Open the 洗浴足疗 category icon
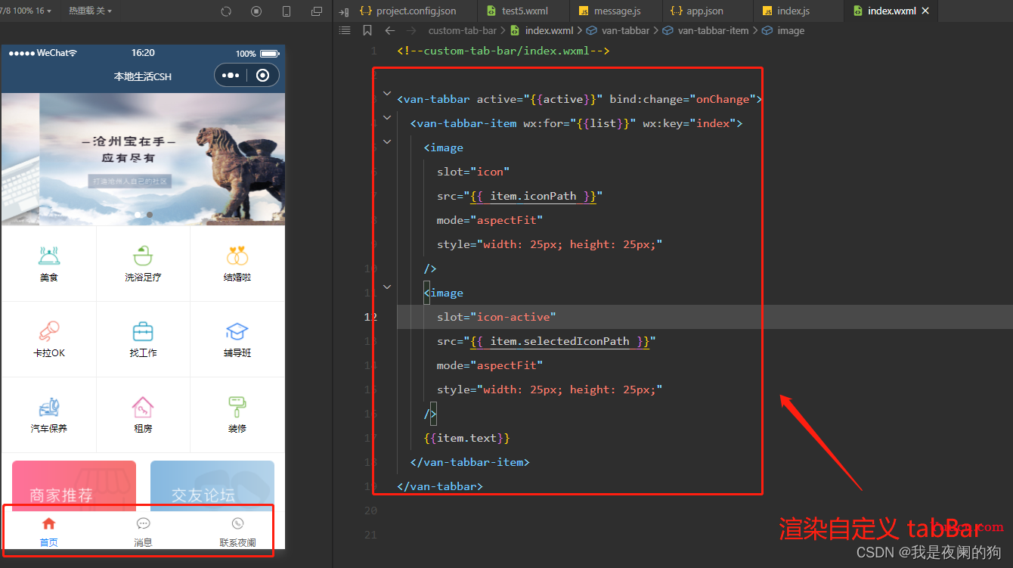The height and width of the screenshot is (568, 1013). [x=143, y=256]
